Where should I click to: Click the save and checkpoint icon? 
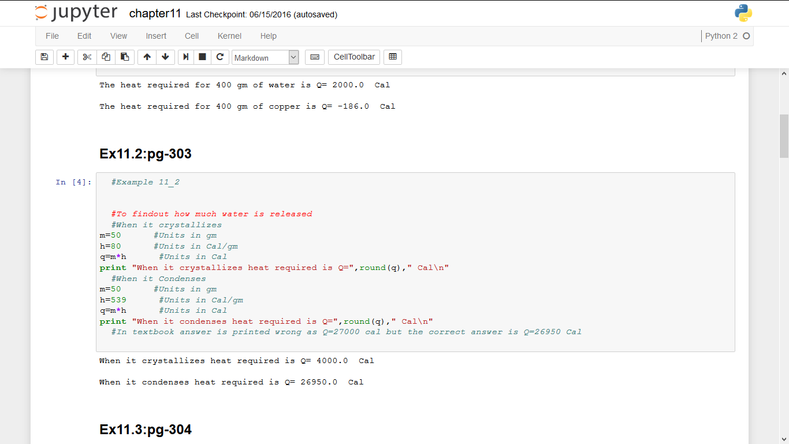tap(44, 57)
